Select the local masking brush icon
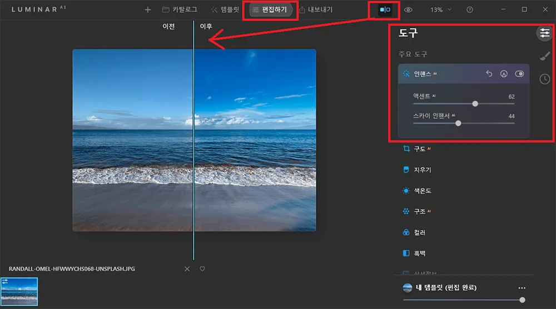 [544, 55]
